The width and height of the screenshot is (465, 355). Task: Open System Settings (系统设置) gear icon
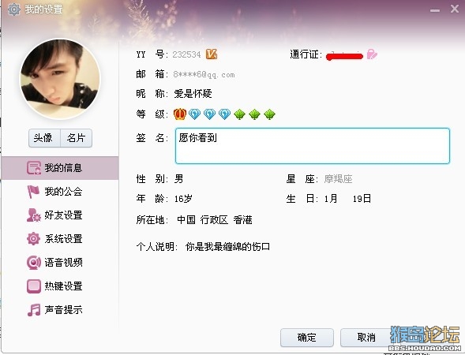click(33, 238)
